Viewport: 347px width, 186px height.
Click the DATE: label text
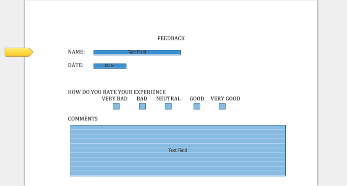click(x=76, y=65)
